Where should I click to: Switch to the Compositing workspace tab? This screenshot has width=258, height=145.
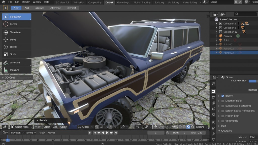tap(95, 3)
